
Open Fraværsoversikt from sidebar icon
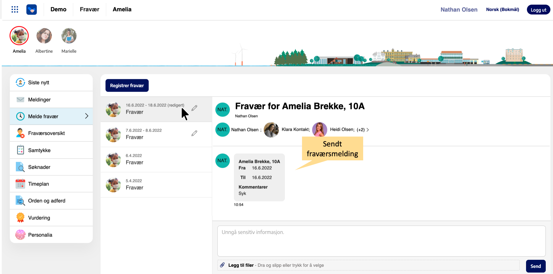[x=20, y=133]
